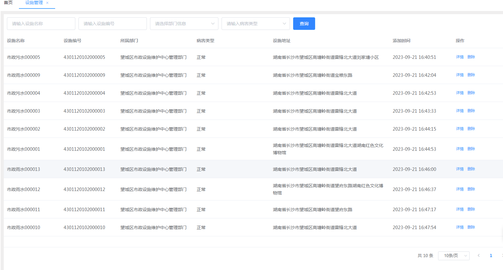Open 详情 for 市政污水000004
The image size is (503, 270).
click(460, 93)
